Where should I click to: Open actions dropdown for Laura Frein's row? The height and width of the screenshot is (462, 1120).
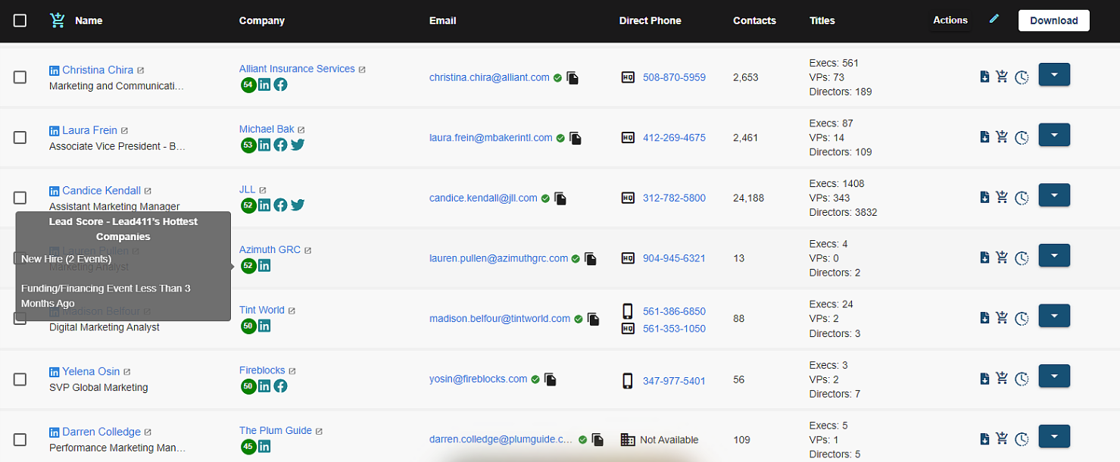[x=1054, y=135]
